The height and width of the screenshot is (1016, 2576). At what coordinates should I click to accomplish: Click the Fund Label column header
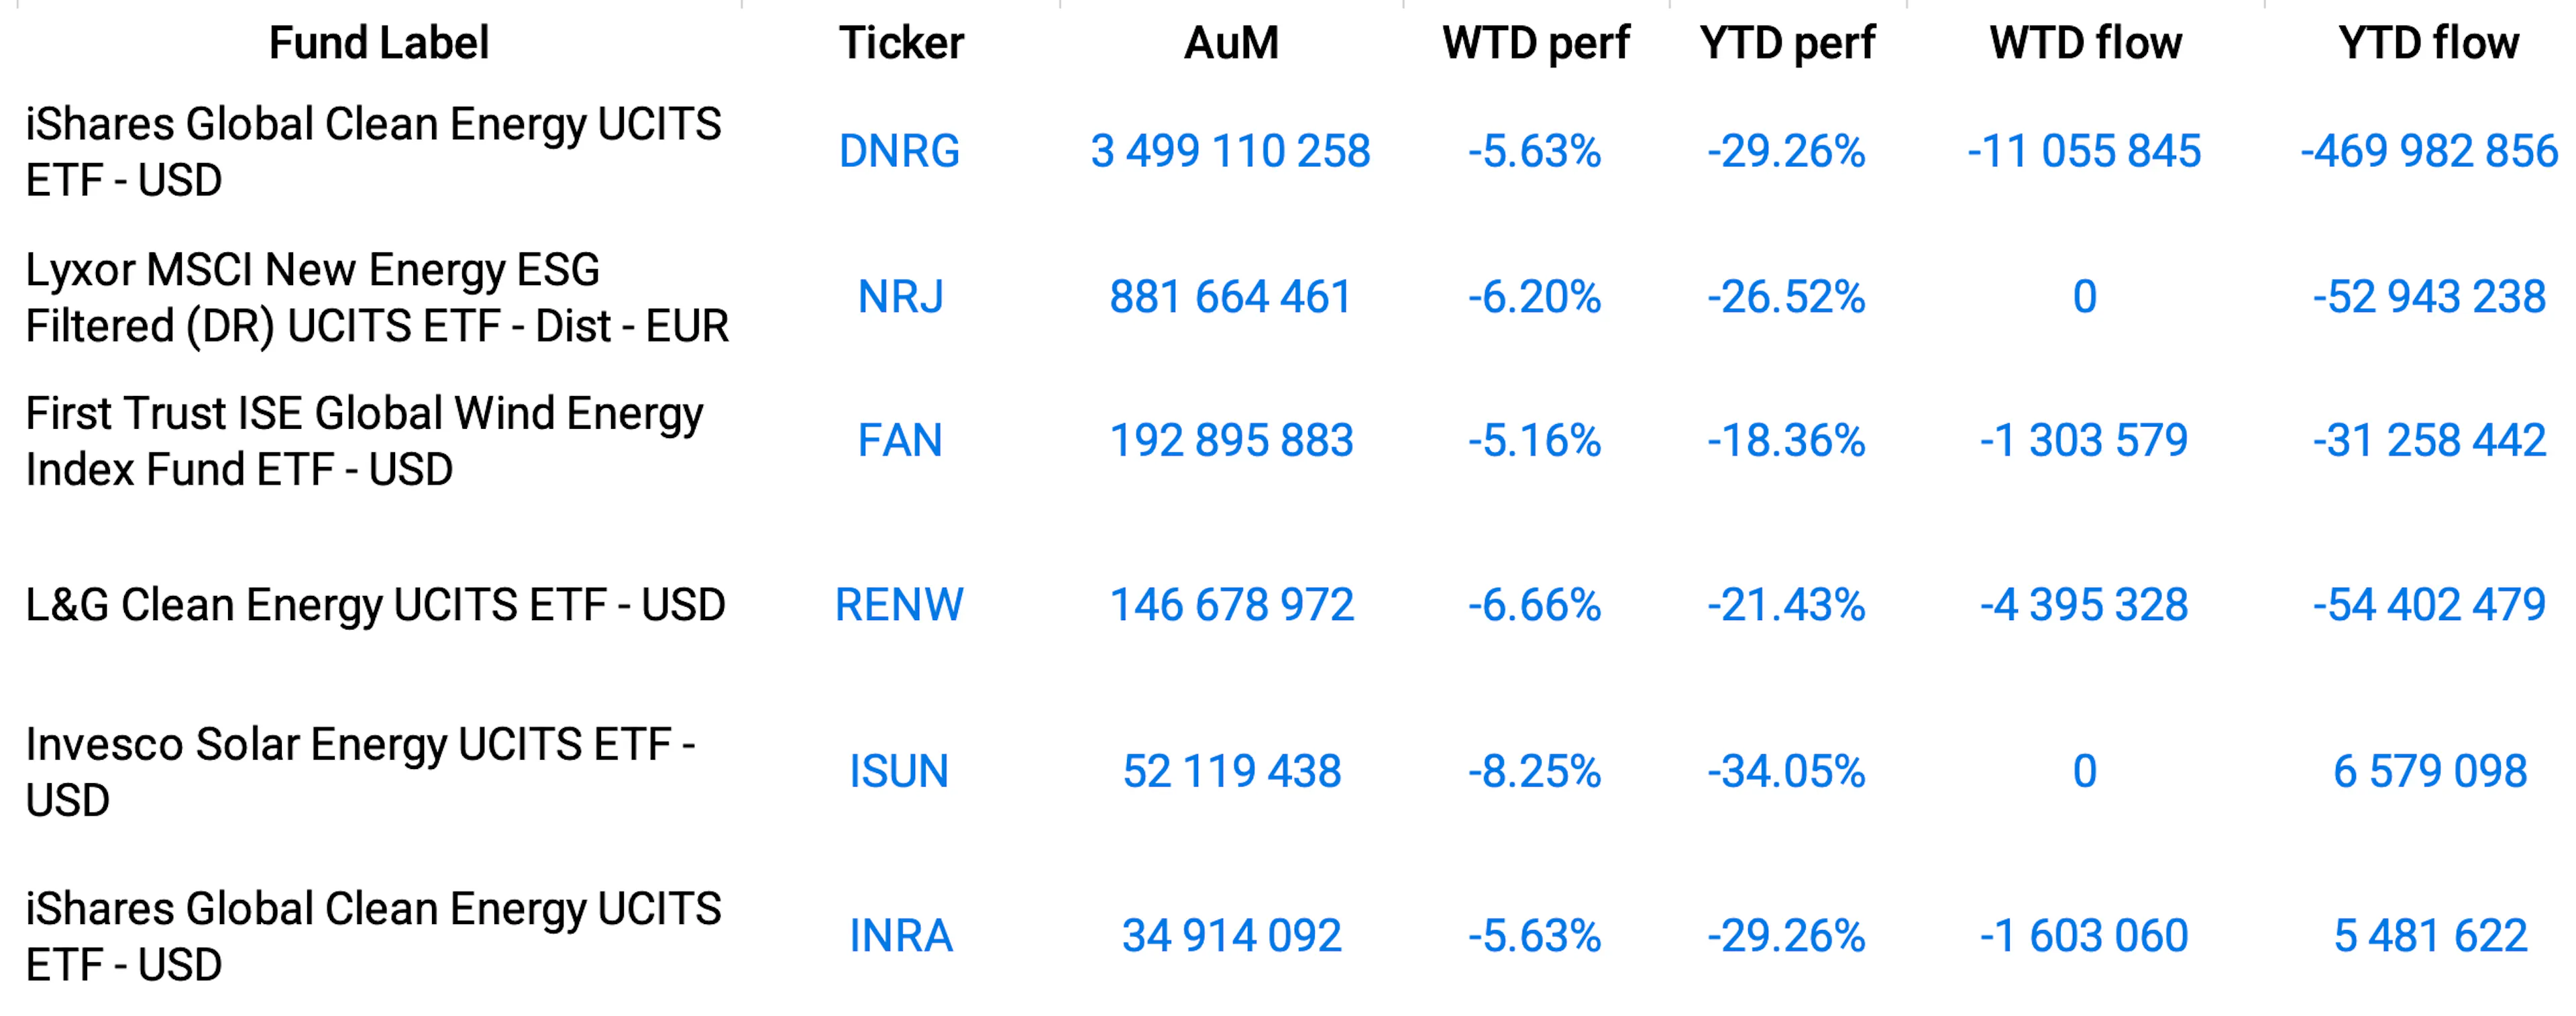378,43
